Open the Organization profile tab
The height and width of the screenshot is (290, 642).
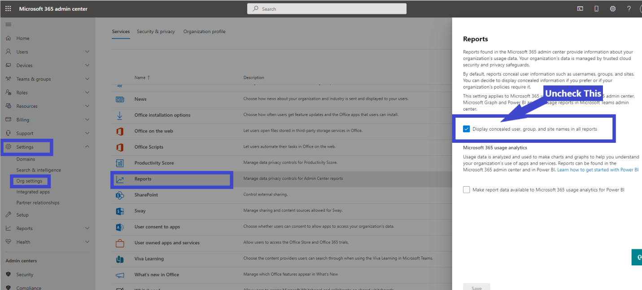click(x=204, y=31)
